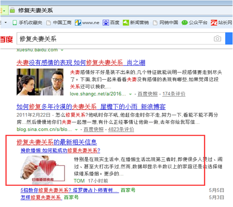
Task: Open the 网销中国 bookmark
Action: [x=166, y=23]
